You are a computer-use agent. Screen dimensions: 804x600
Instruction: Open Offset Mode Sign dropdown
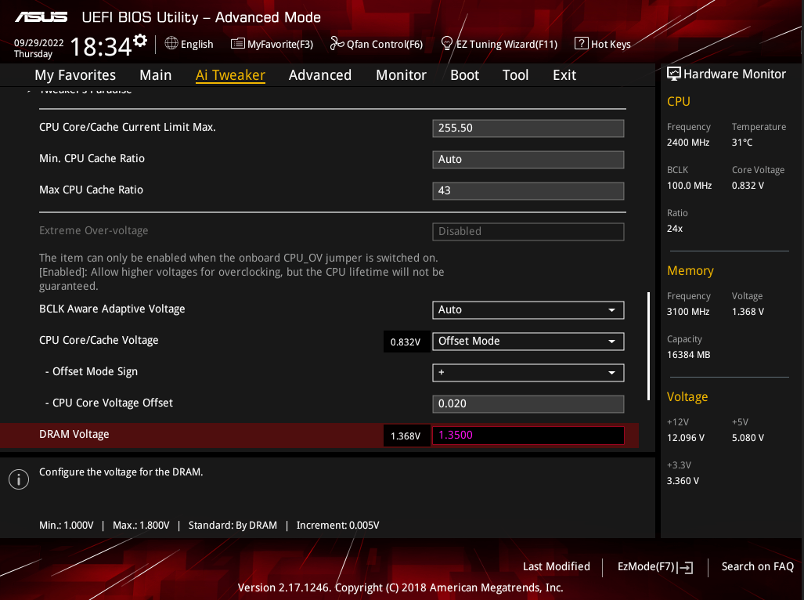pos(528,372)
